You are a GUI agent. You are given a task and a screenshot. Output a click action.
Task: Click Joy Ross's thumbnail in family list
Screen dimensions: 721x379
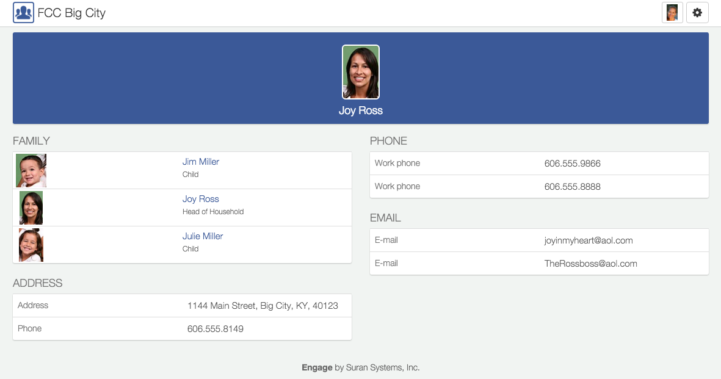(x=31, y=208)
